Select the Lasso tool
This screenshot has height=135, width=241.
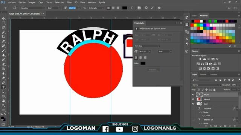(x=3, y=27)
